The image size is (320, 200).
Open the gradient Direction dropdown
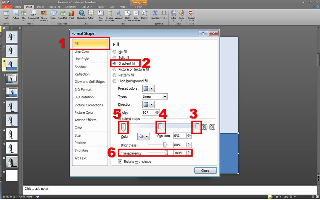click(148, 104)
